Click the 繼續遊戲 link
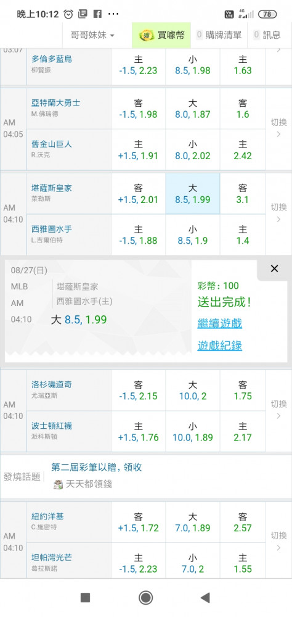Image resolution: width=292 pixels, height=617 pixels. pyautogui.click(x=220, y=323)
